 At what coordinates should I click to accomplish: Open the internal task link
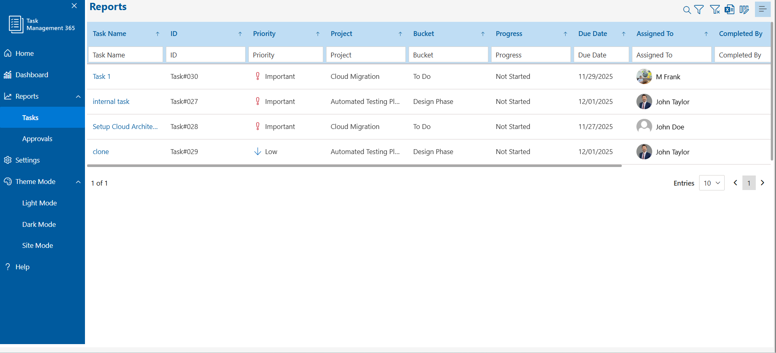(111, 101)
